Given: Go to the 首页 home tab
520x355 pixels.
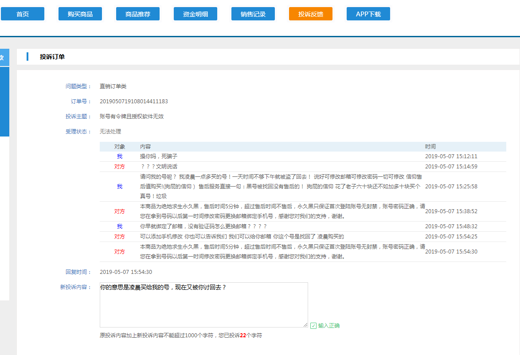Looking at the screenshot, I should tap(23, 14).
